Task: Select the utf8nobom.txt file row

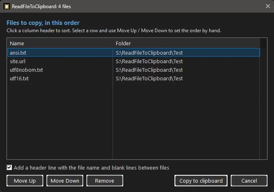Action: 134,70
